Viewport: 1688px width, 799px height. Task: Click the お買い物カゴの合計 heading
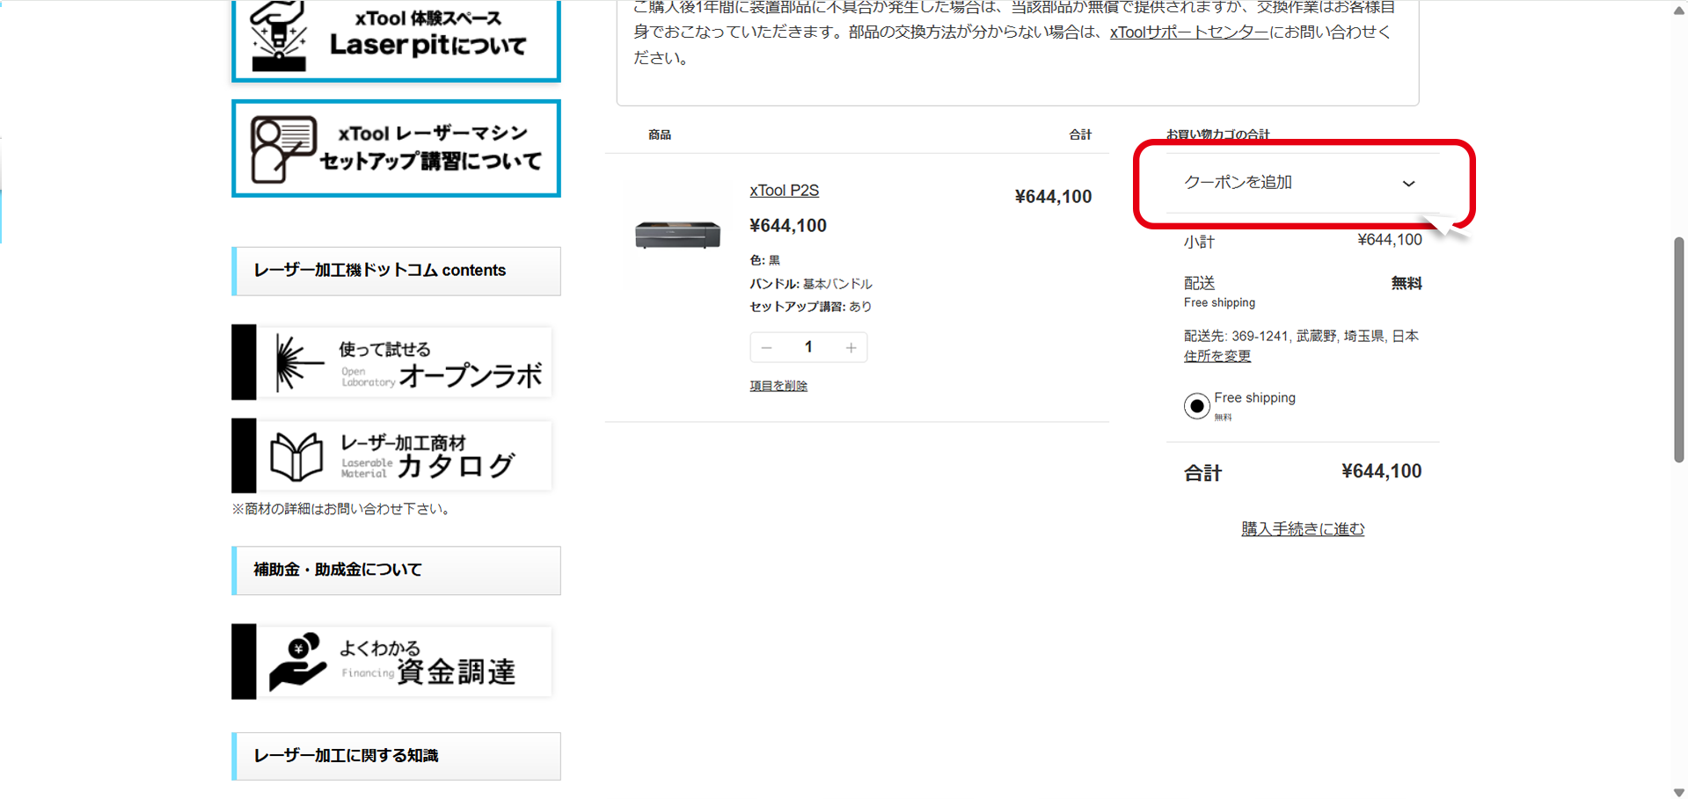[x=1218, y=134]
